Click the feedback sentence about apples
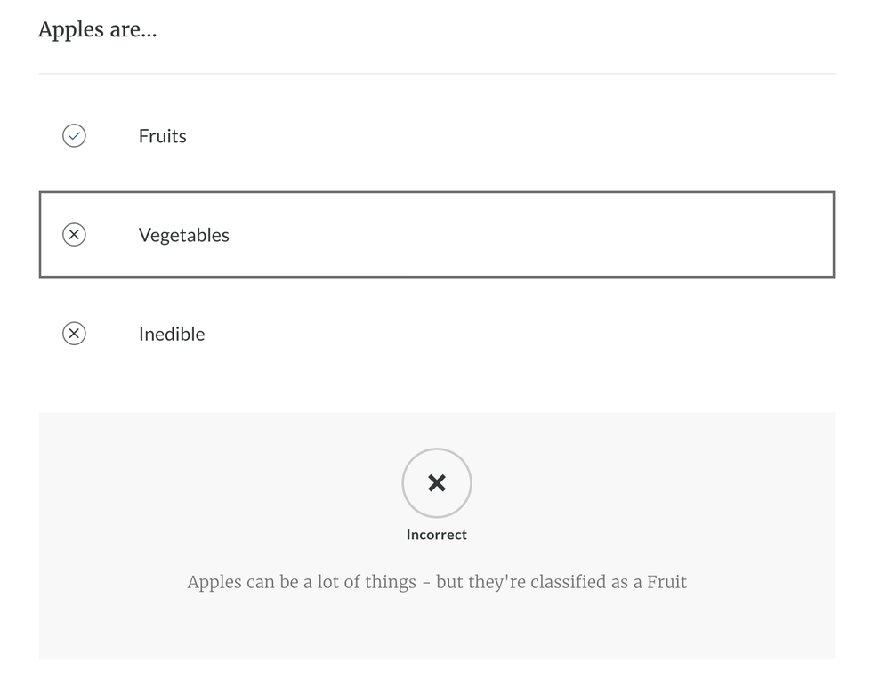 (x=436, y=583)
